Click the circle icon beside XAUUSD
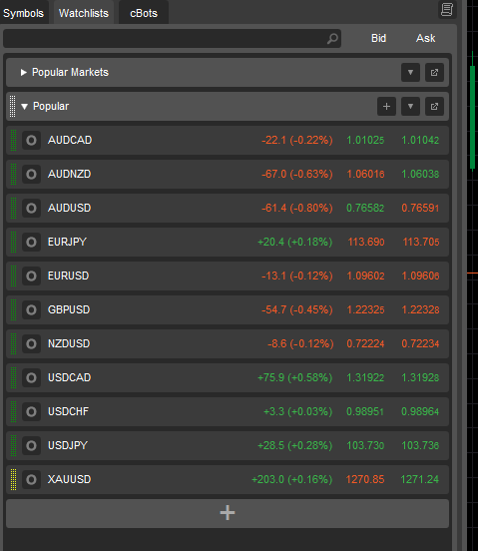This screenshot has height=551, width=478. click(x=31, y=479)
